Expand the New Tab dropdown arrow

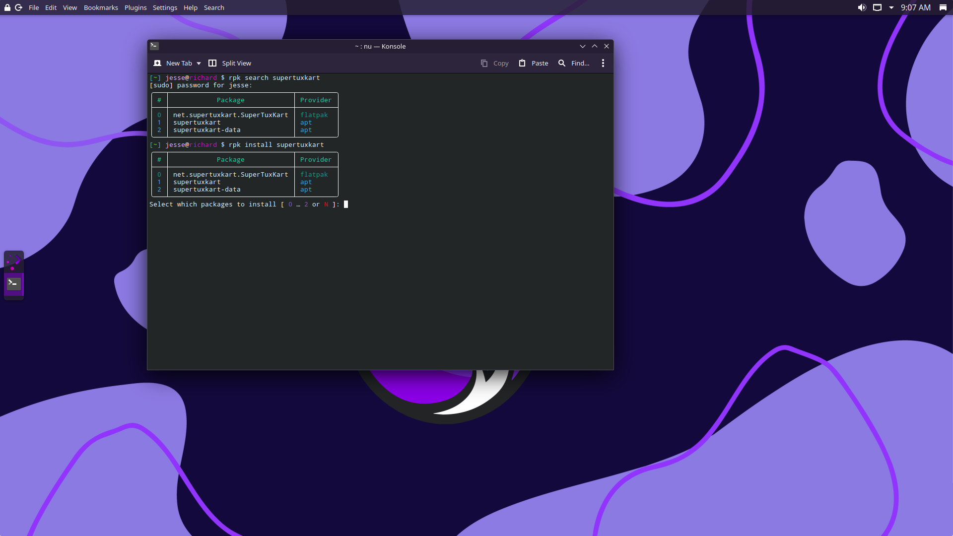(x=199, y=64)
